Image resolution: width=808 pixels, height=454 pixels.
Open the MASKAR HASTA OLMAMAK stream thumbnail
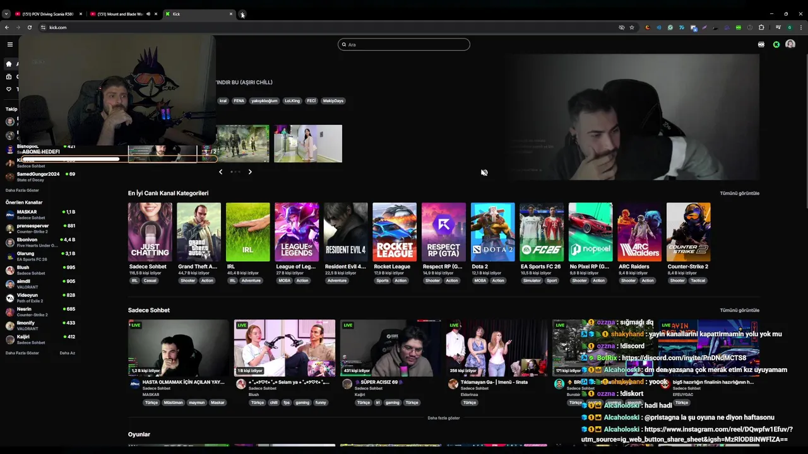pos(179,348)
